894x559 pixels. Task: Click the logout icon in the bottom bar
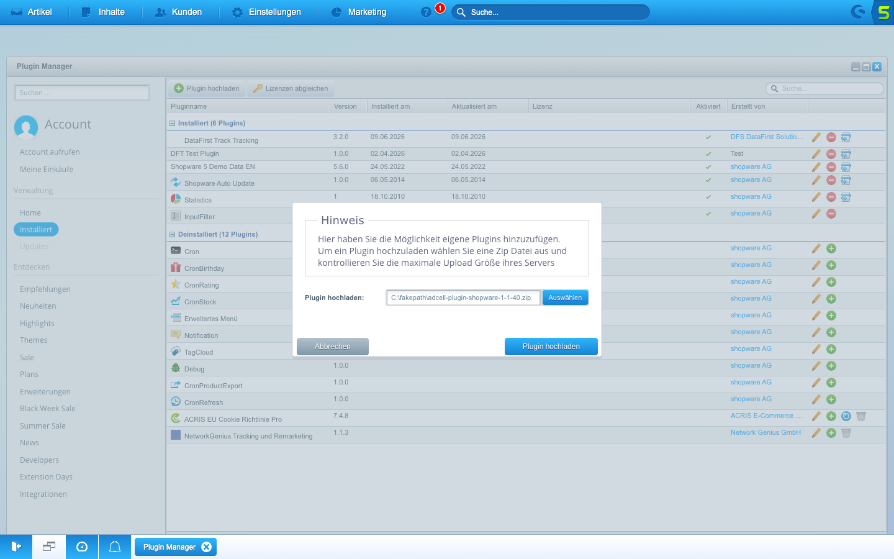[16, 547]
